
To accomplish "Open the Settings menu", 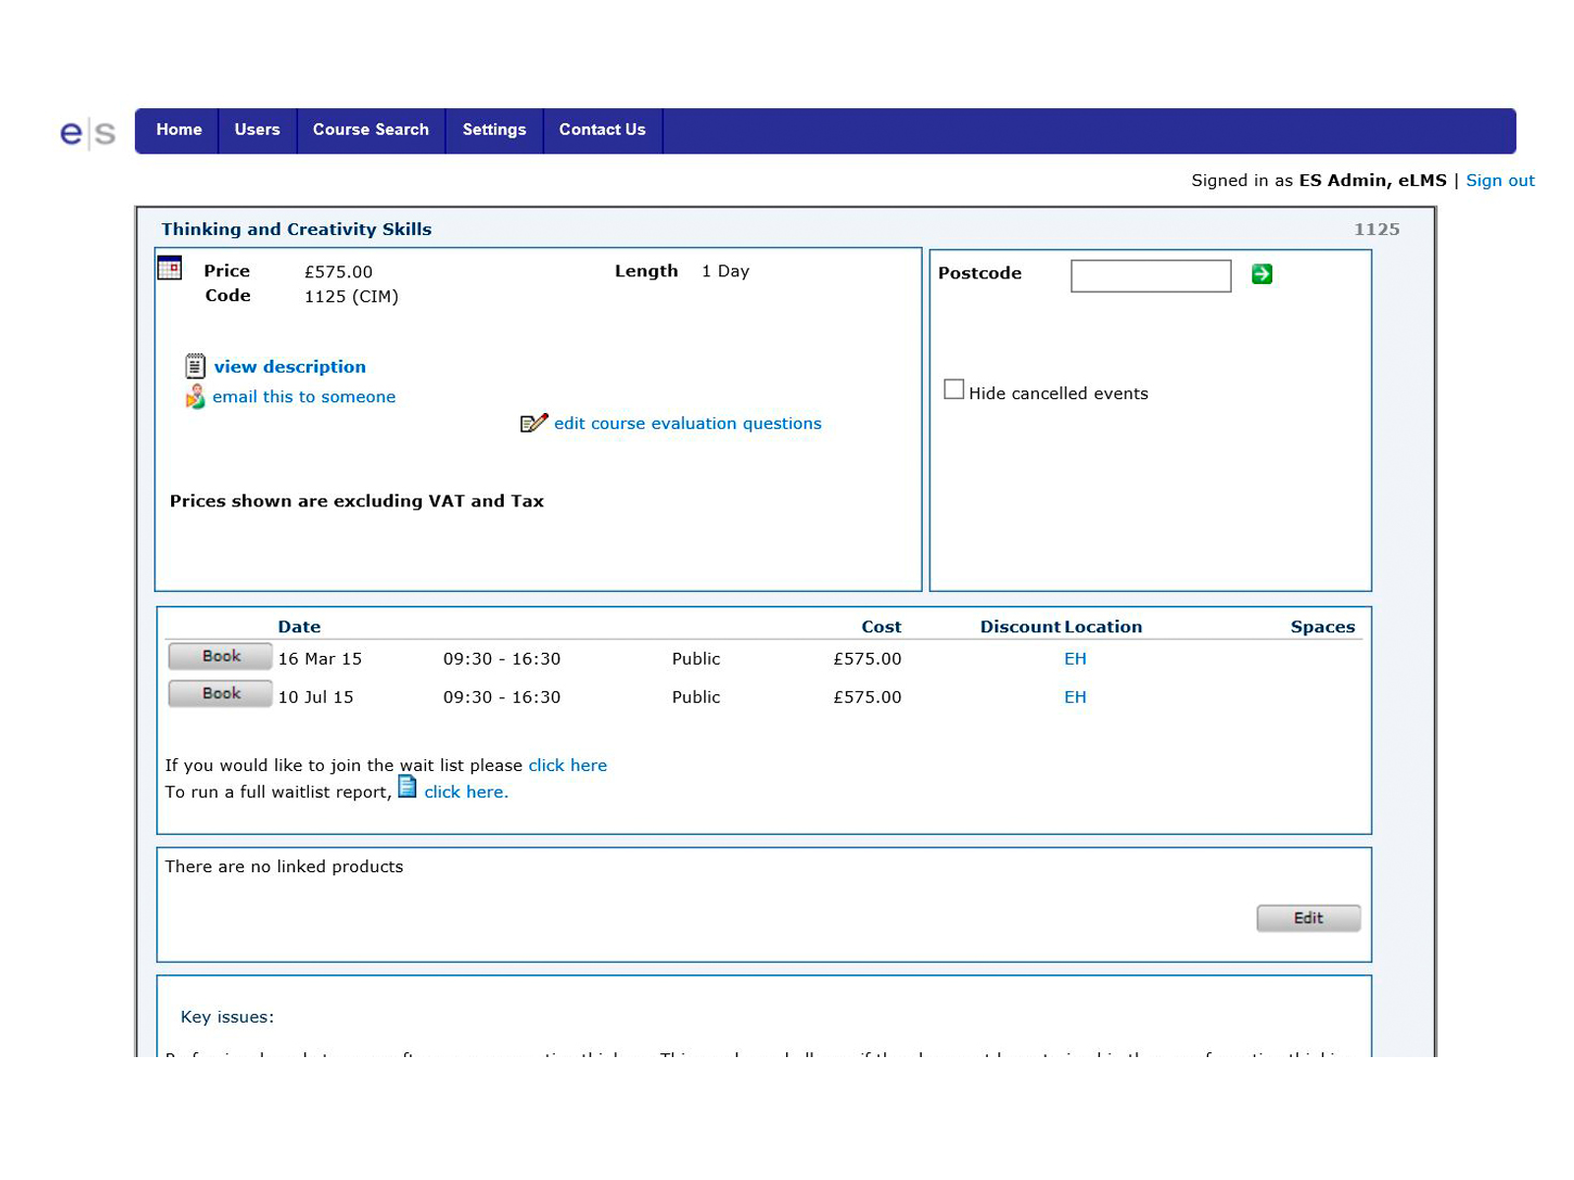I will pos(495,130).
